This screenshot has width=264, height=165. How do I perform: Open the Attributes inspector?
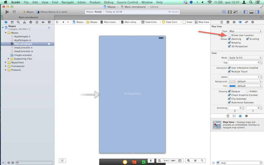tap(240, 22)
